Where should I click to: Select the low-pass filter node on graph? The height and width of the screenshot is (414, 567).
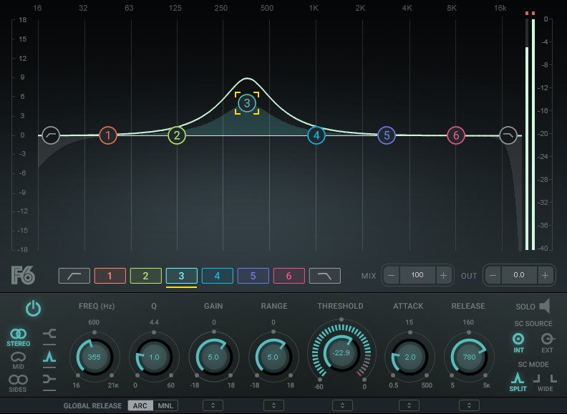(508, 135)
